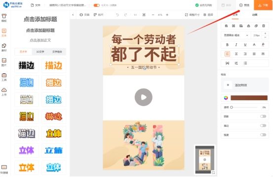Open the 文件 file menu

(x=36, y=5)
